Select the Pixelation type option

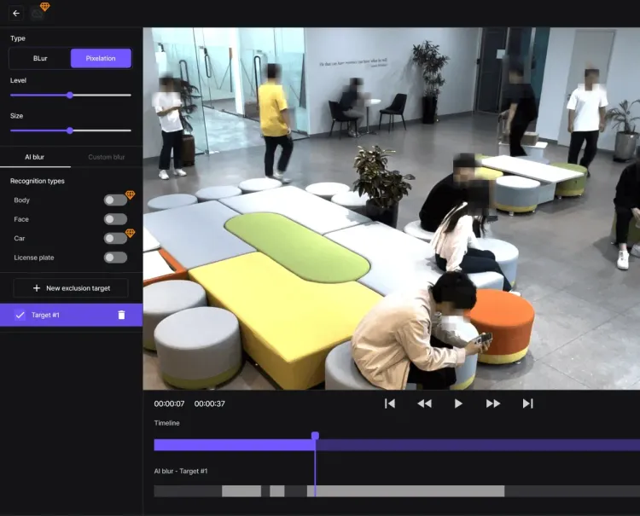pos(101,58)
